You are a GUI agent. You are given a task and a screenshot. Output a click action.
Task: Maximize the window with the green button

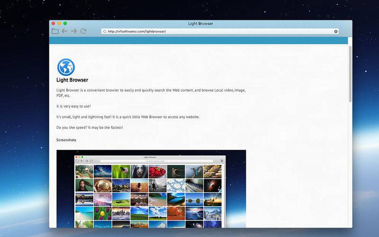[65, 23]
